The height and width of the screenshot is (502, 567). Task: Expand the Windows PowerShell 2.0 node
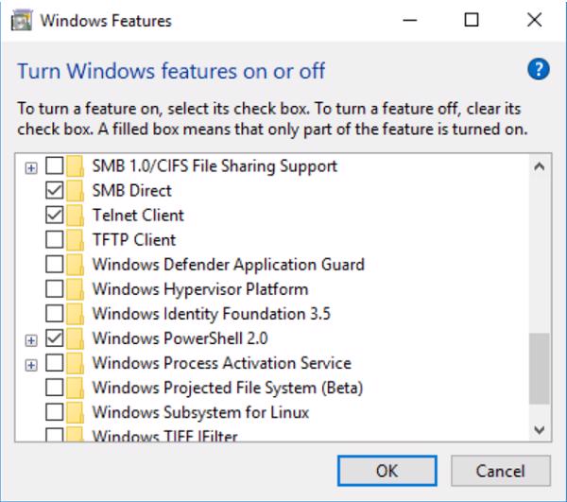(31, 338)
